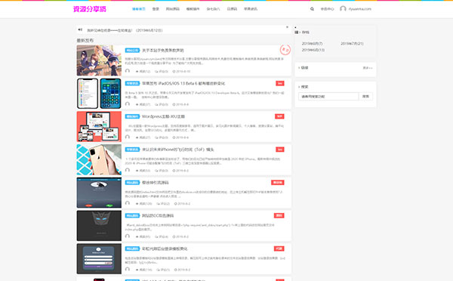Viewport: 453px width, 281px height.
Task: Open the second item in the top navigation
Action: tap(156, 9)
